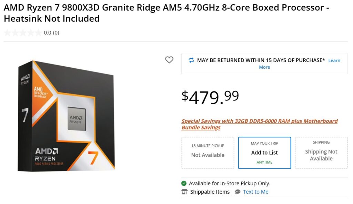Image resolution: width=353 pixels, height=204 pixels.
Task: Click the store icon beside Shippable Items
Action: tap(184, 192)
